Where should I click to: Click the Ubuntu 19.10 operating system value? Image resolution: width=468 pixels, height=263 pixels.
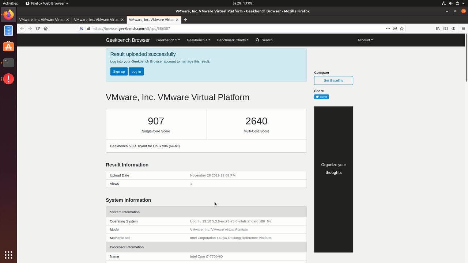[x=230, y=221]
